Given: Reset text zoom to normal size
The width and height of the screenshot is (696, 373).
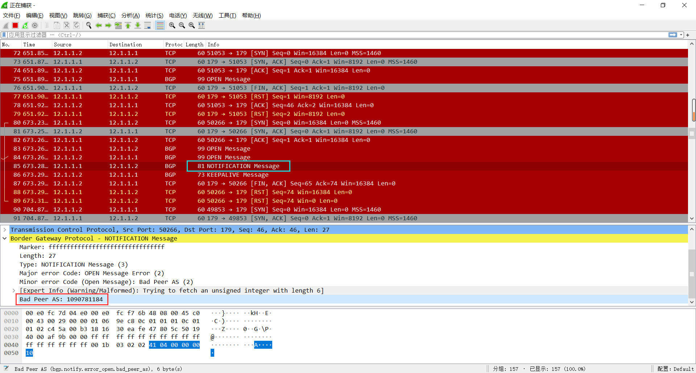Looking at the screenshot, I should [x=192, y=25].
